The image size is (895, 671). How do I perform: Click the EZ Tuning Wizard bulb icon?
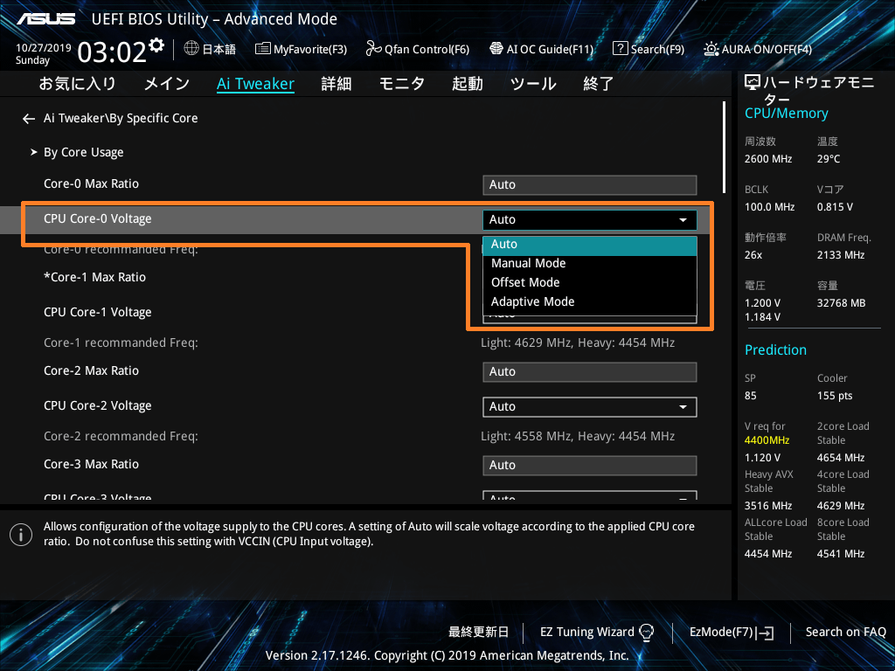pyautogui.click(x=646, y=633)
